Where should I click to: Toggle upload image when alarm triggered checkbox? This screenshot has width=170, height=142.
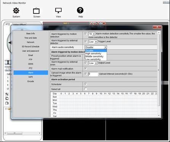86,74
